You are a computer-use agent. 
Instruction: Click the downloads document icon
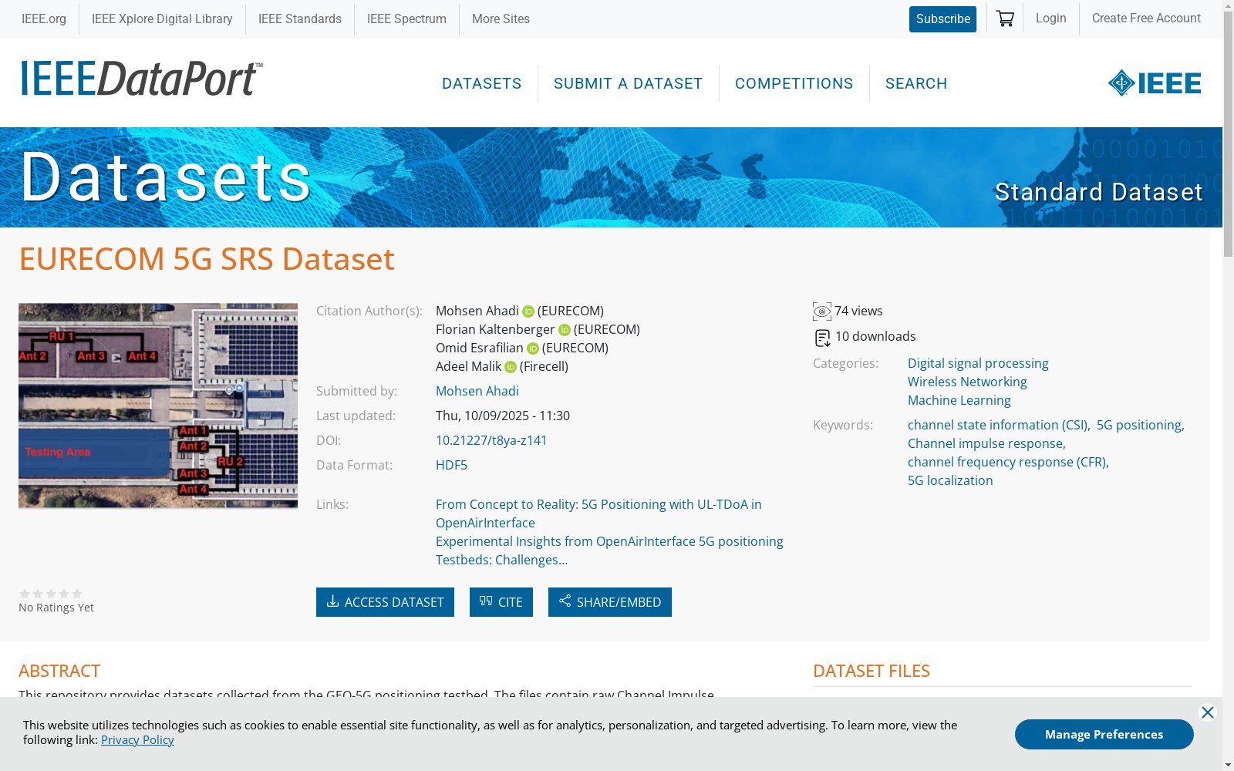click(822, 338)
